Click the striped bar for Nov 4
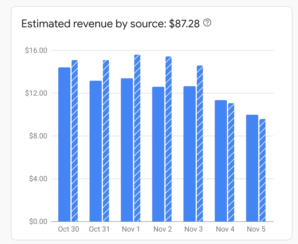This screenshot has height=244, width=298. pos(231,162)
